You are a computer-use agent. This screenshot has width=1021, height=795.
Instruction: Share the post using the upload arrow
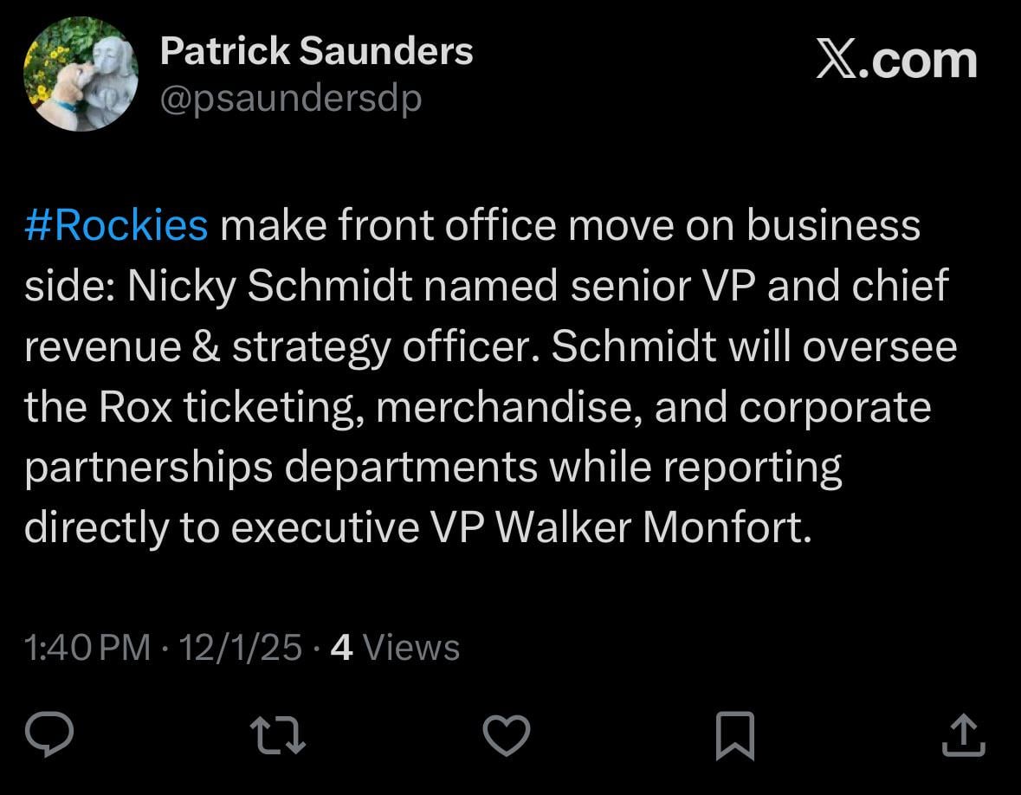pos(964,735)
